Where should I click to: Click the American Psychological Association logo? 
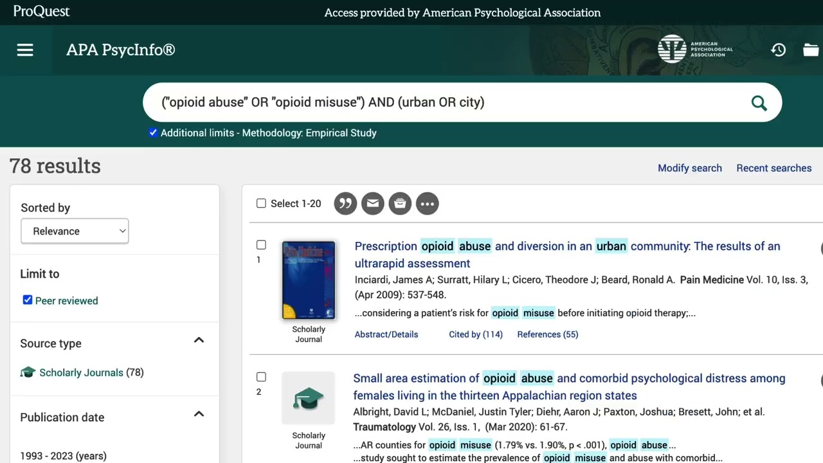click(695, 49)
